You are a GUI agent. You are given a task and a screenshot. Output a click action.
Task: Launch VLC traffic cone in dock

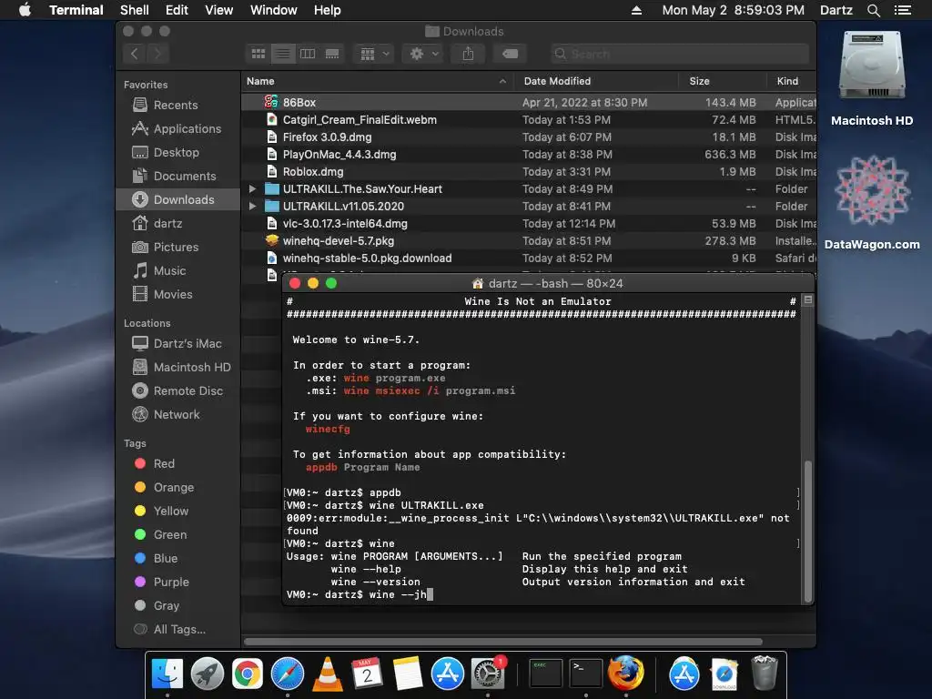pyautogui.click(x=328, y=674)
